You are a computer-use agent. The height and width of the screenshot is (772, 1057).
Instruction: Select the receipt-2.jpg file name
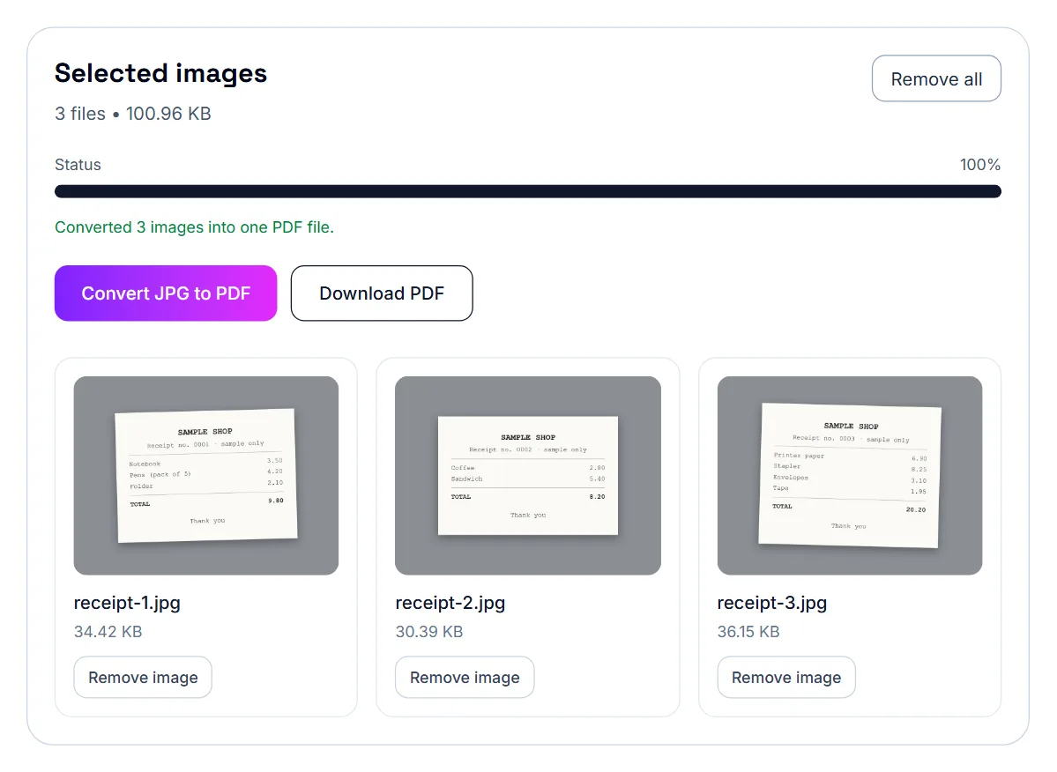click(450, 603)
